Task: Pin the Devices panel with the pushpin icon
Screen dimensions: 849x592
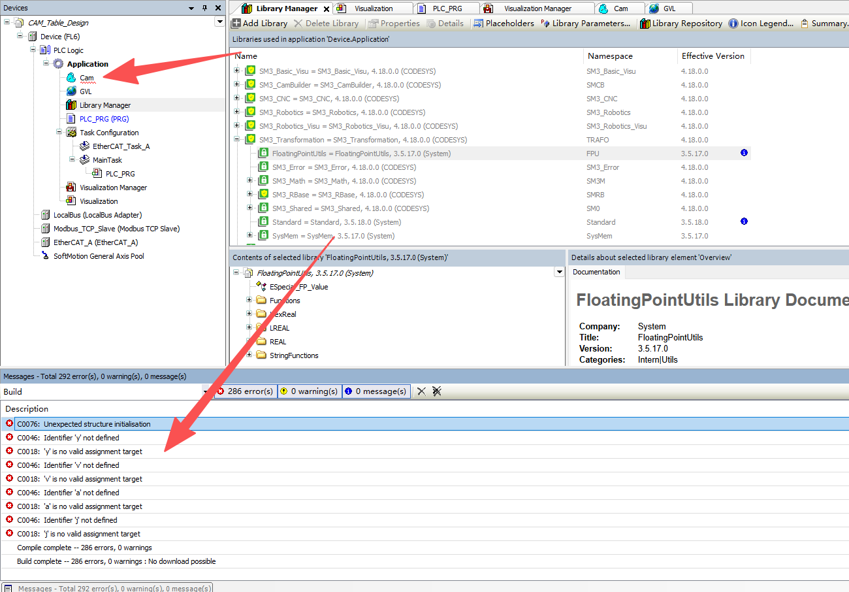Action: click(205, 8)
